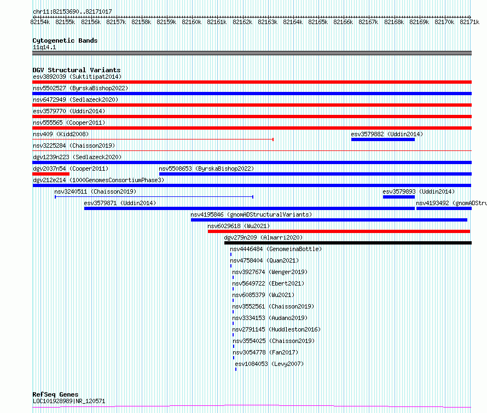Open nsv4446484 (GenomeinaBottle) label

(276, 249)
